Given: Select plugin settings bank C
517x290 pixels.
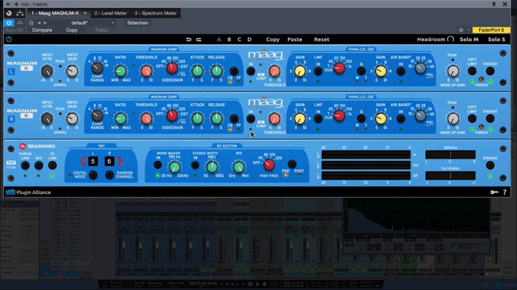Looking at the screenshot, I should tap(239, 39).
